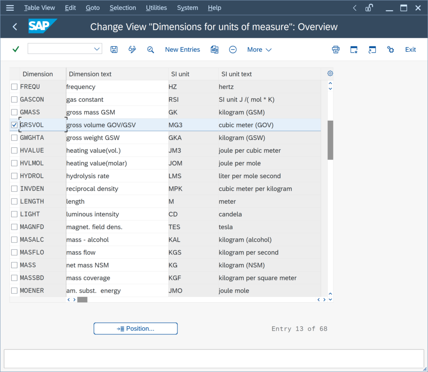
Task: Click bottom-left horizontal scroll left arrow
Action: pyautogui.click(x=69, y=299)
